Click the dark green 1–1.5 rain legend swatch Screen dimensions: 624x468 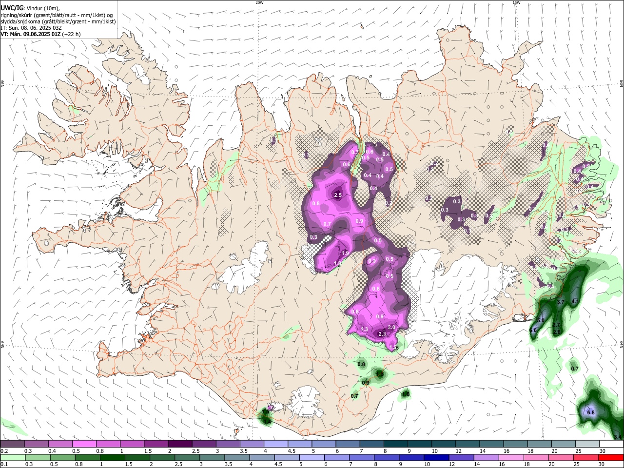coord(112,457)
